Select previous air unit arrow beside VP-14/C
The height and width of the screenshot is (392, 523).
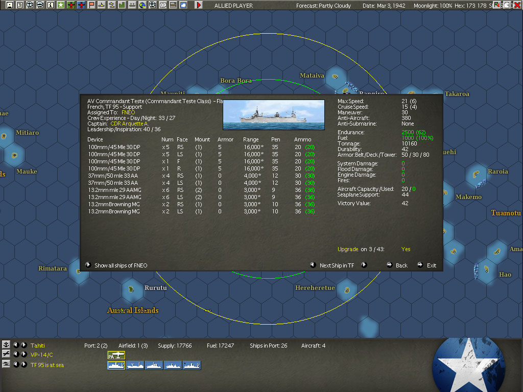(16, 354)
